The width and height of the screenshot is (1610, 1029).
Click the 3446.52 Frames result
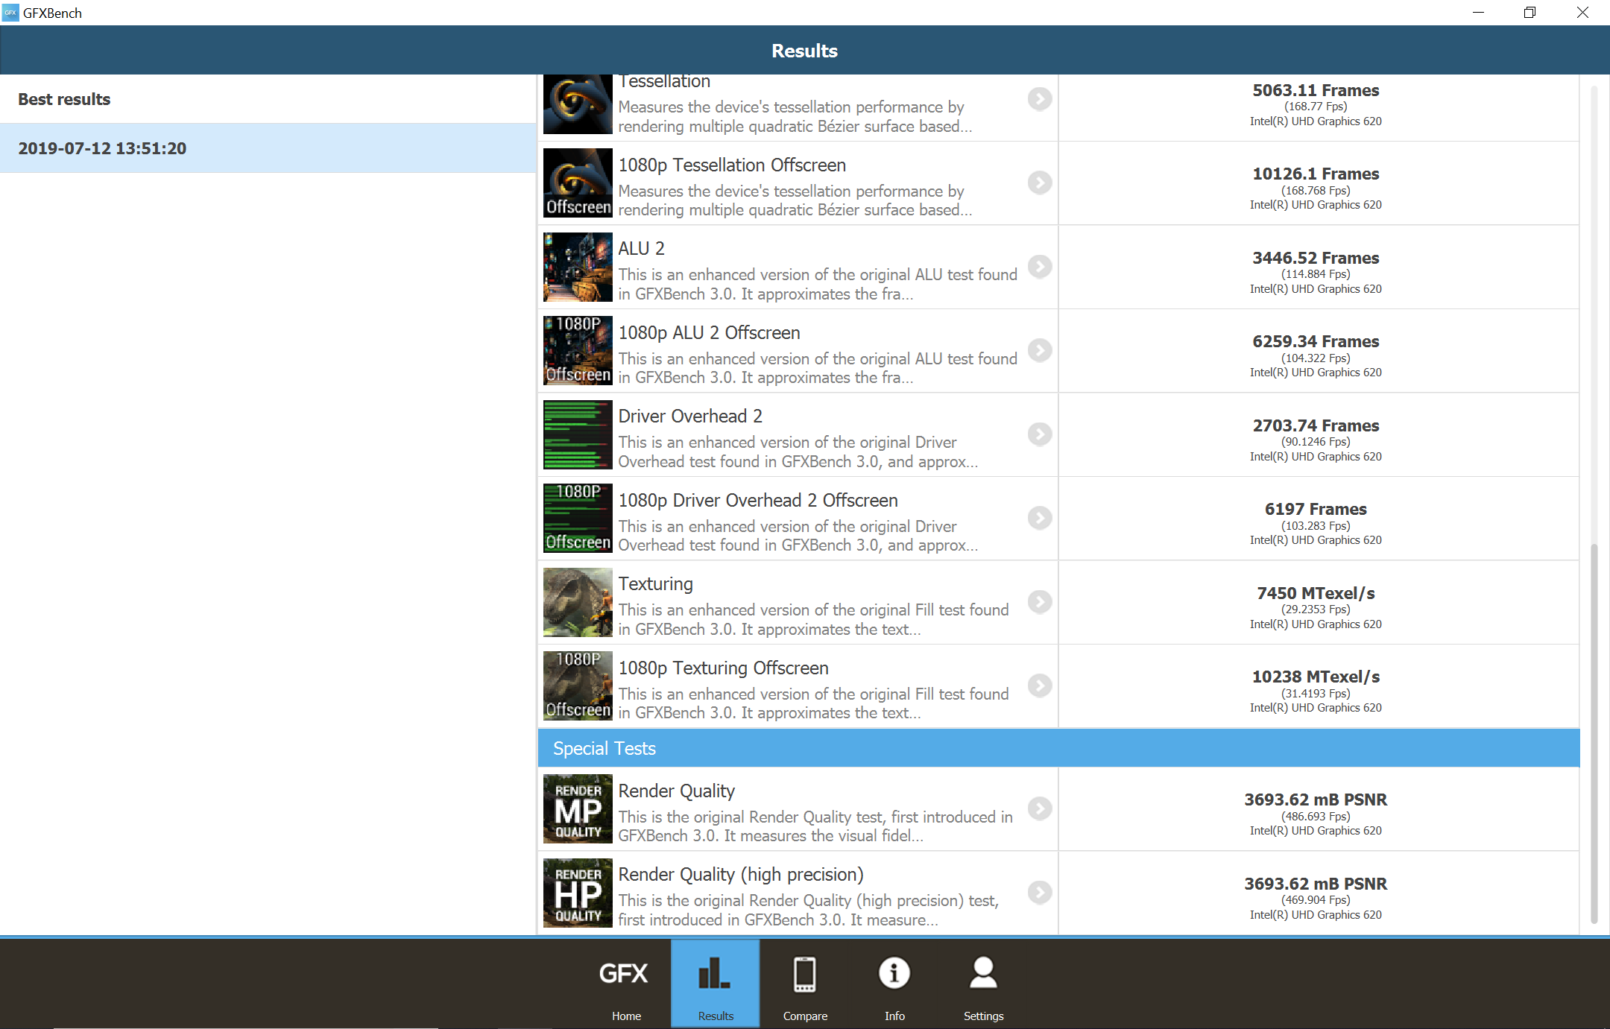pos(1316,259)
